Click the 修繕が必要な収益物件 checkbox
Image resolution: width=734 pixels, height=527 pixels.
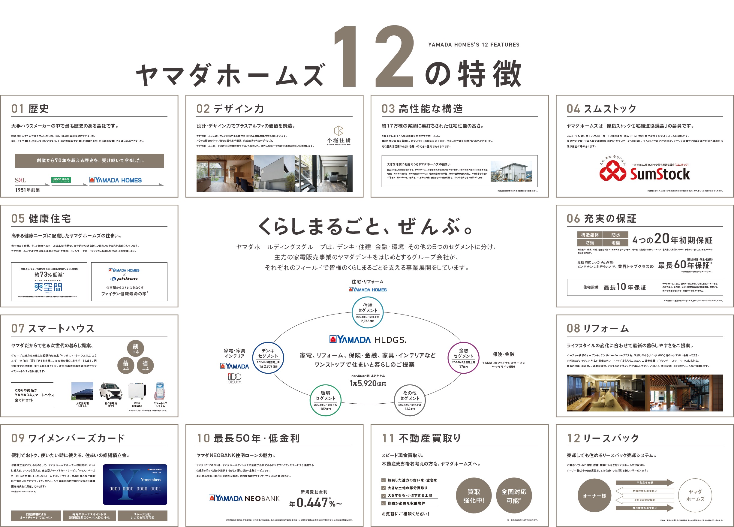point(384,503)
